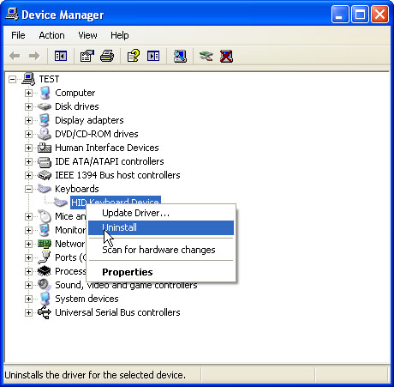
Task: Click the Print toolbar icon
Action: click(x=107, y=56)
